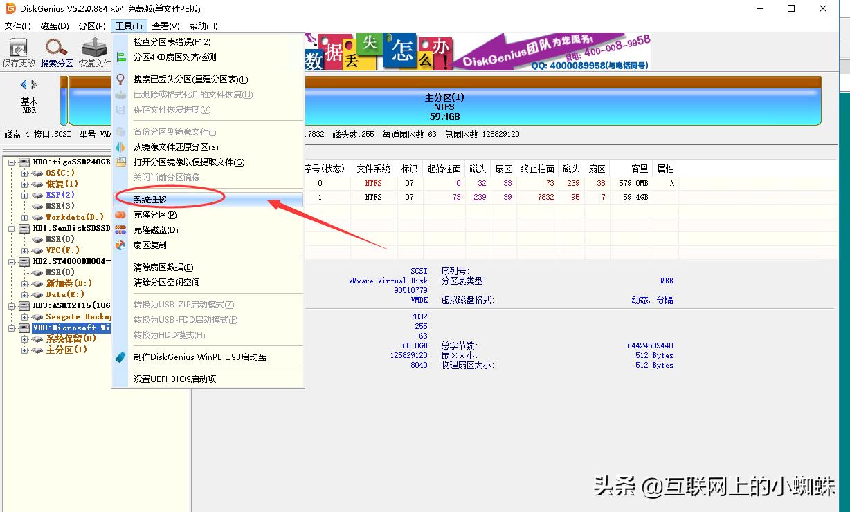Collapse the HD2:ST4000DM004 disk node
The width and height of the screenshot is (850, 512).
point(11,263)
